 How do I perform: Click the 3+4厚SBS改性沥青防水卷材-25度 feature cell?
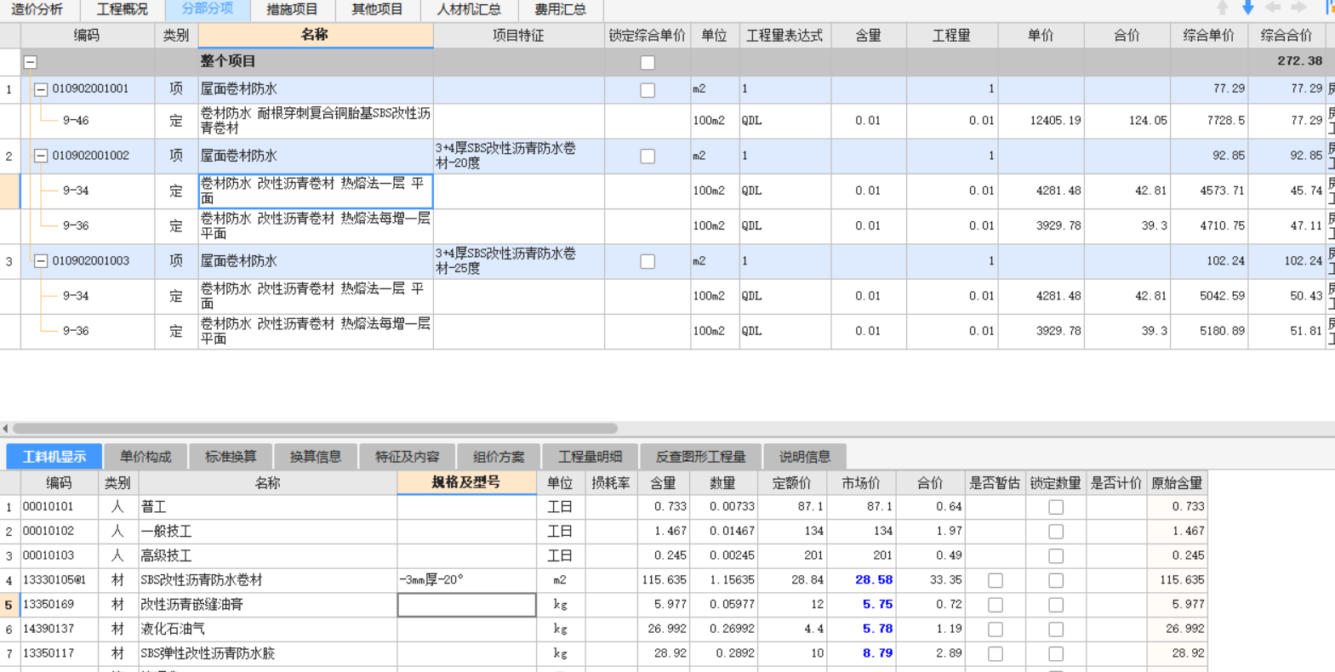[x=518, y=261]
